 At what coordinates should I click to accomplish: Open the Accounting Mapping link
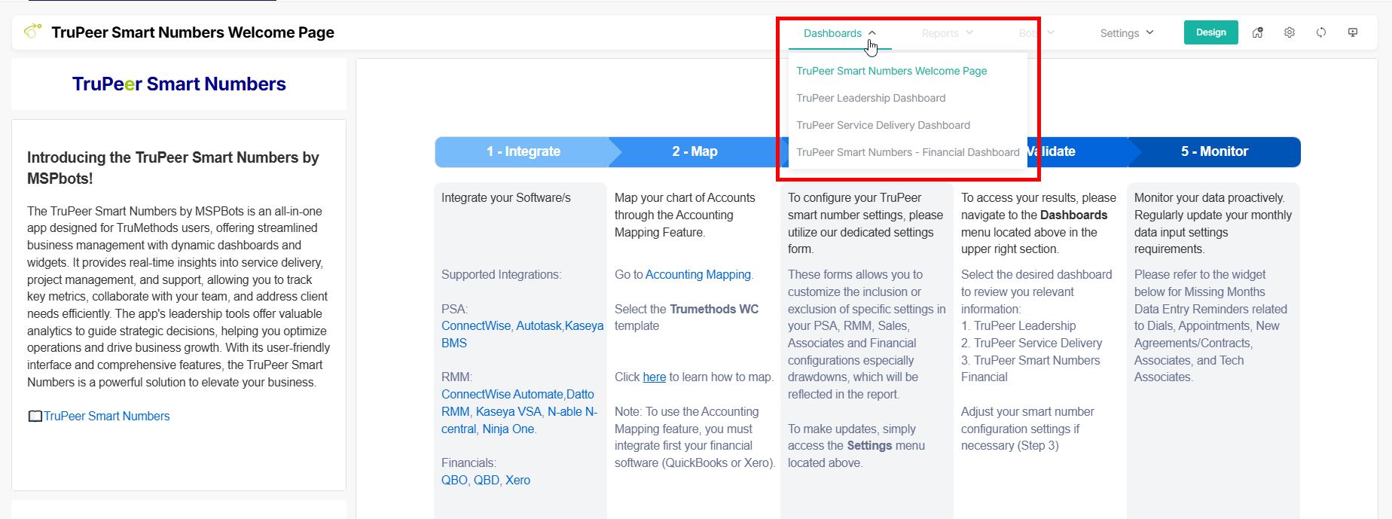[x=698, y=275]
